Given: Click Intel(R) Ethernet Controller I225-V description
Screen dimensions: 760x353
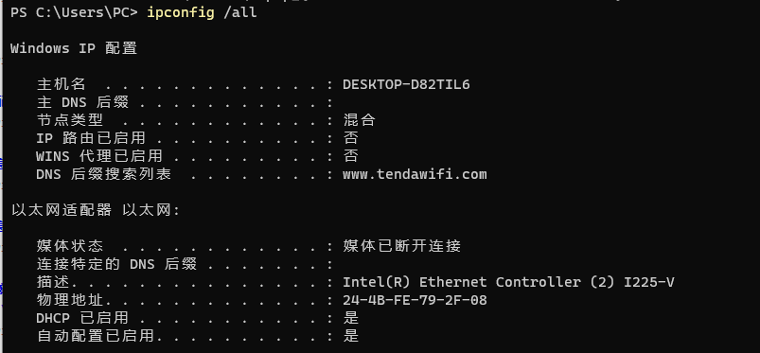Looking at the screenshot, I should [508, 282].
